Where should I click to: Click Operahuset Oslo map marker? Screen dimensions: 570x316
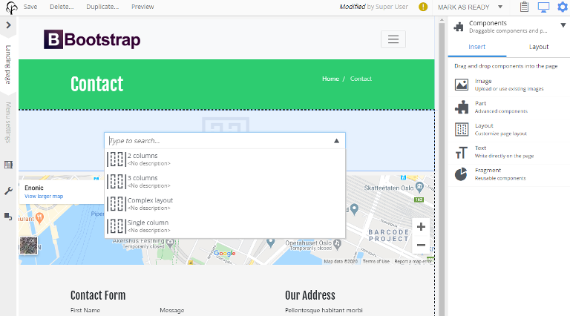tap(338, 244)
